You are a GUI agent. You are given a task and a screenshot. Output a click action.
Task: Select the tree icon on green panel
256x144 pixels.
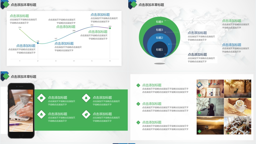[41, 114]
